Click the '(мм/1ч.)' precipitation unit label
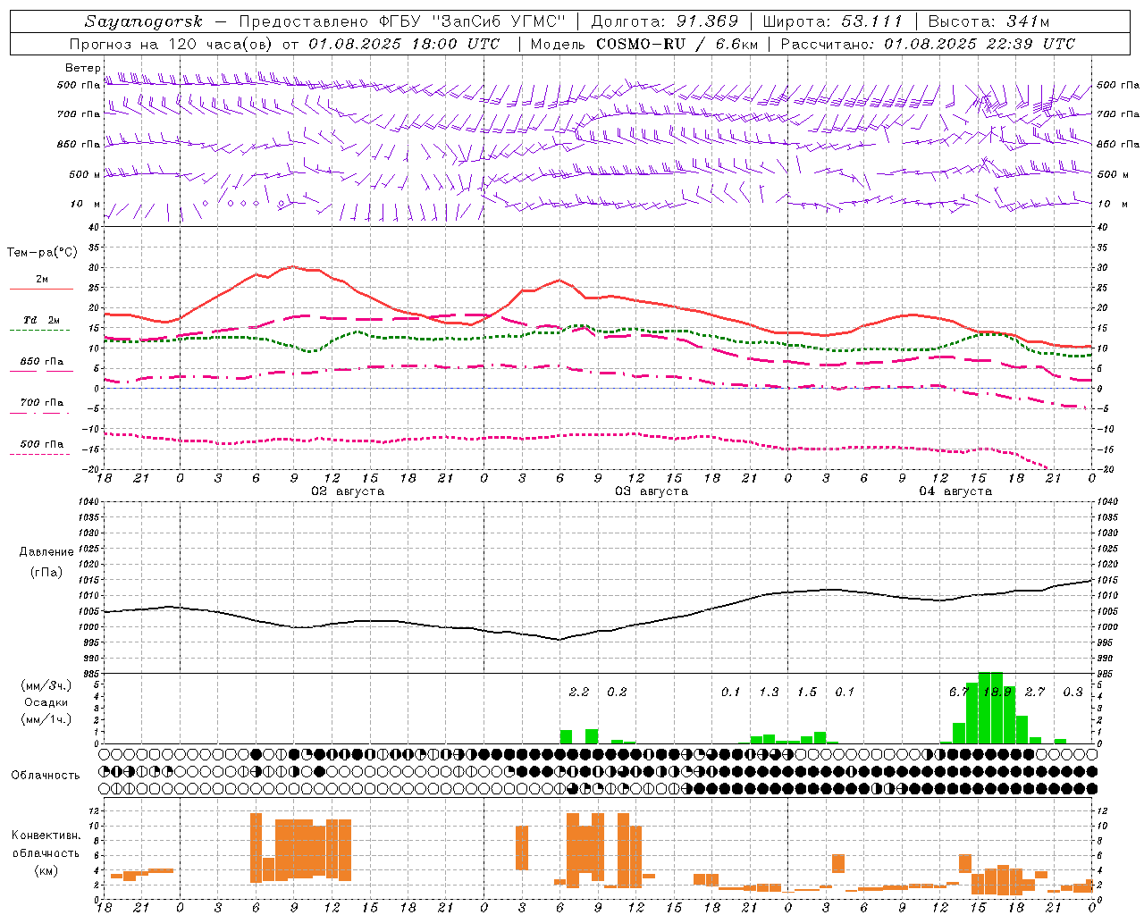The height and width of the screenshot is (915, 1144). click(x=46, y=719)
